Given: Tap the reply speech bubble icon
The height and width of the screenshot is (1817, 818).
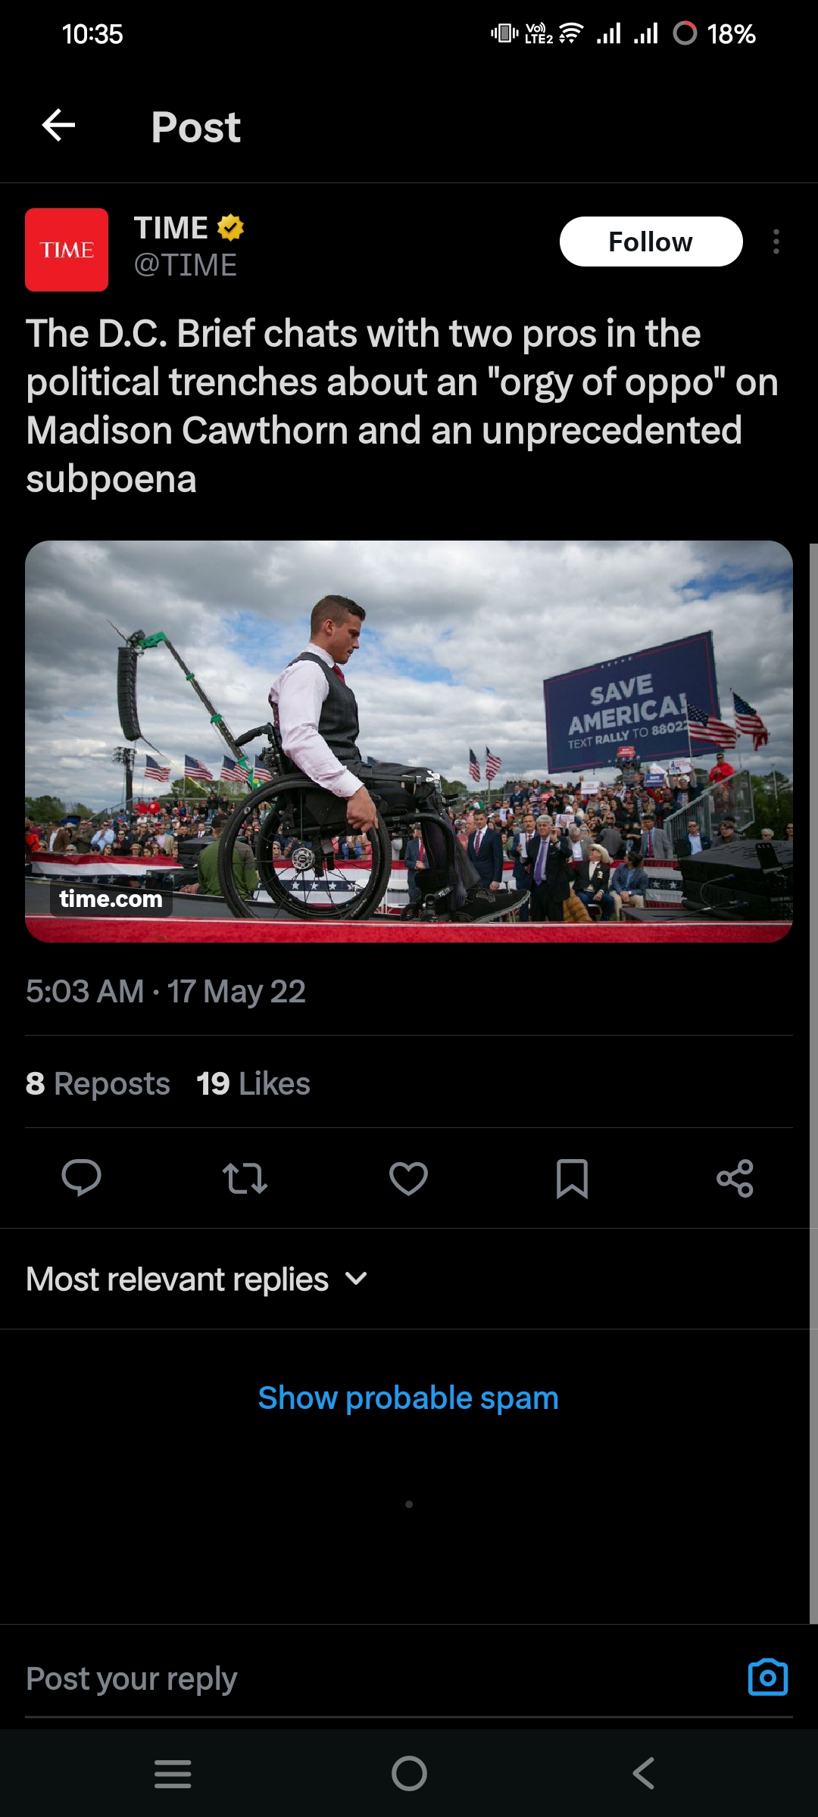Looking at the screenshot, I should (81, 1178).
